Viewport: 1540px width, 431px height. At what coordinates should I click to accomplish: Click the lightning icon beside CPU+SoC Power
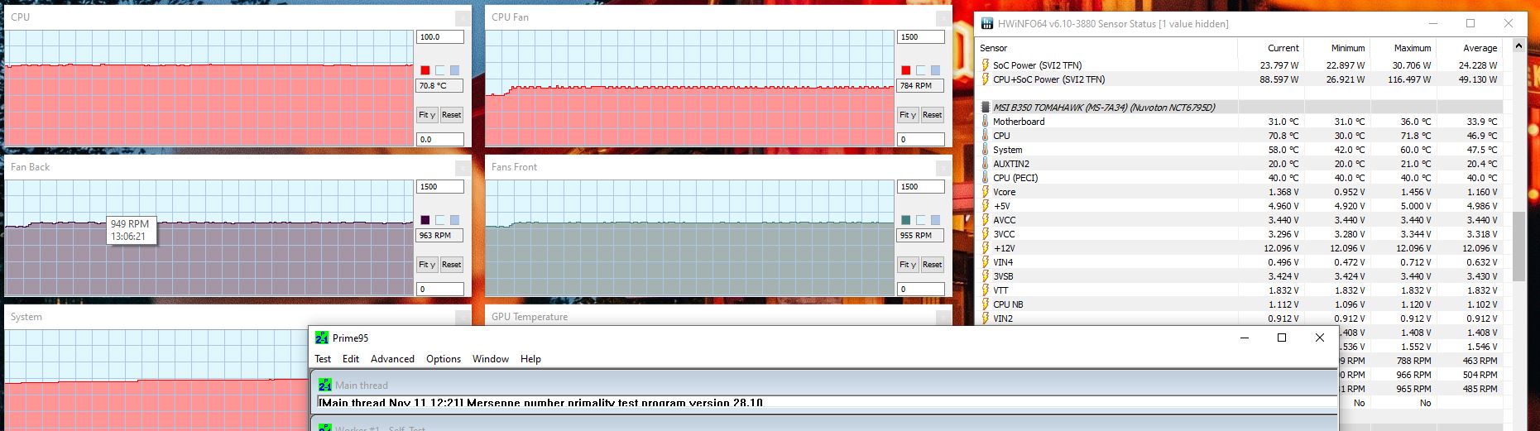click(x=985, y=79)
